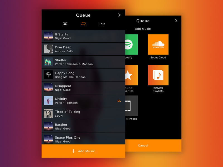Image resolution: width=223 pixels, height=167 pixels.
Task: Open the SoundCloud music source
Action: (x=158, y=45)
